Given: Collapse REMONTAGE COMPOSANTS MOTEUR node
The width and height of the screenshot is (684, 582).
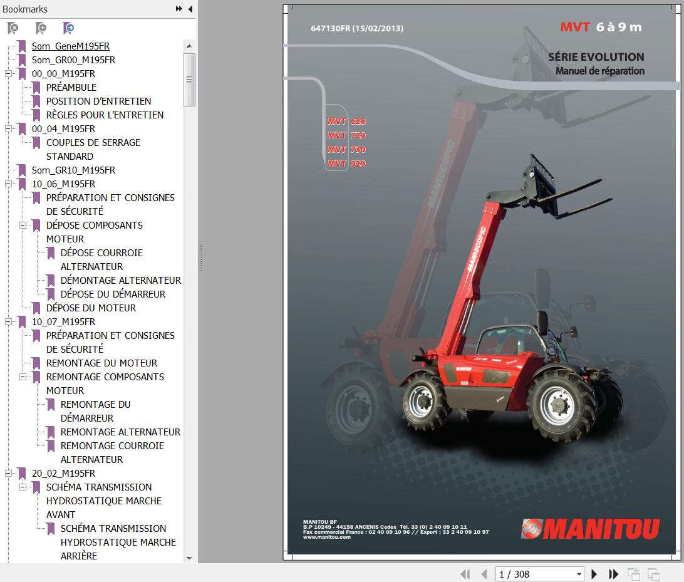Looking at the screenshot, I should coord(23,377).
